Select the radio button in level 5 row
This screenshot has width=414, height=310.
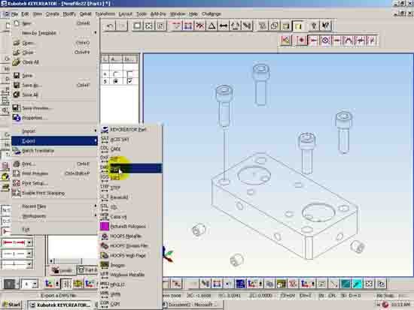(x=115, y=81)
